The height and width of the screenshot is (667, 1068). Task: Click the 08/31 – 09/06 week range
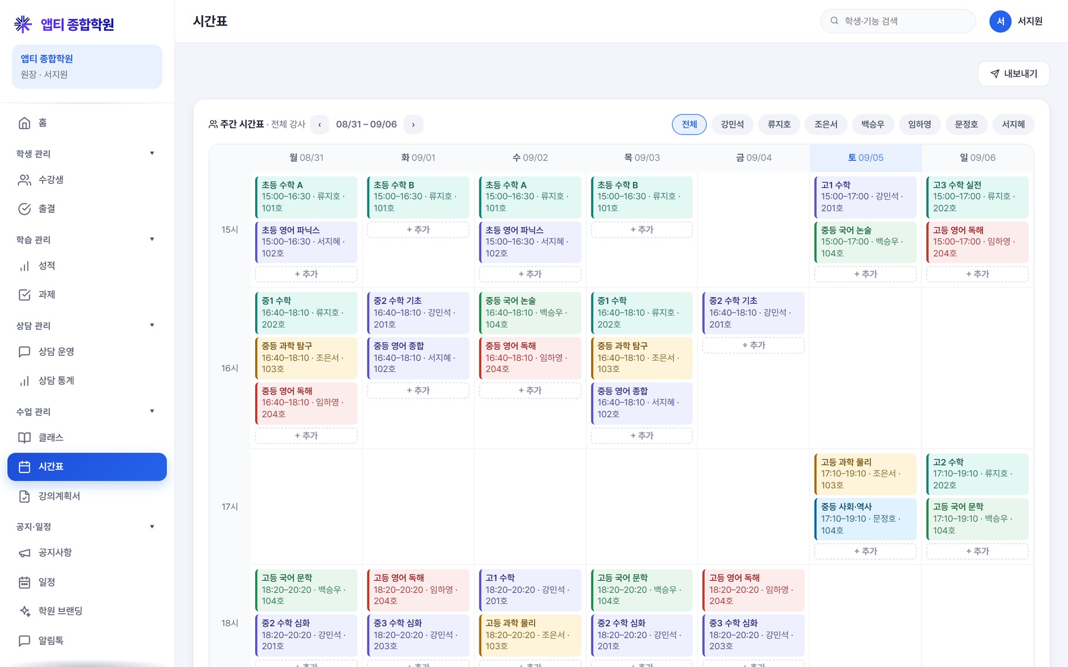click(367, 125)
